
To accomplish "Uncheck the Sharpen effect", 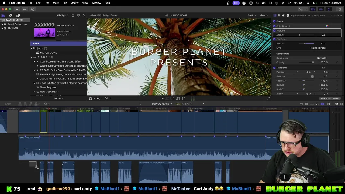I will [x=274, y=30].
